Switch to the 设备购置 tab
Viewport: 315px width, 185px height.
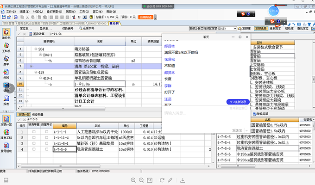[38, 114]
